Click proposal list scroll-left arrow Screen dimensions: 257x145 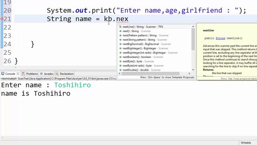pos(120,73)
